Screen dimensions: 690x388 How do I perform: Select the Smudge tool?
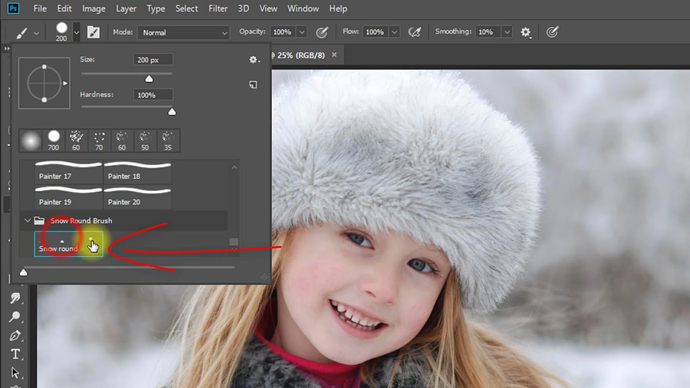pyautogui.click(x=15, y=298)
